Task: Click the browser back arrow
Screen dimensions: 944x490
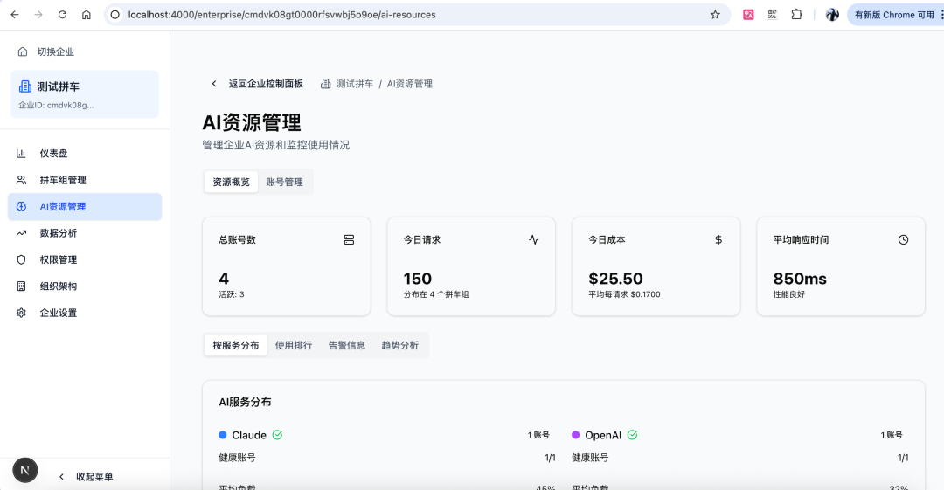Action: point(15,15)
